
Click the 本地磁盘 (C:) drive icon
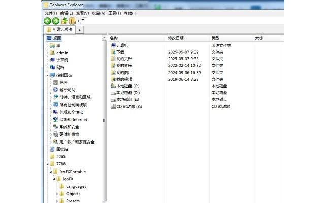(x=113, y=86)
